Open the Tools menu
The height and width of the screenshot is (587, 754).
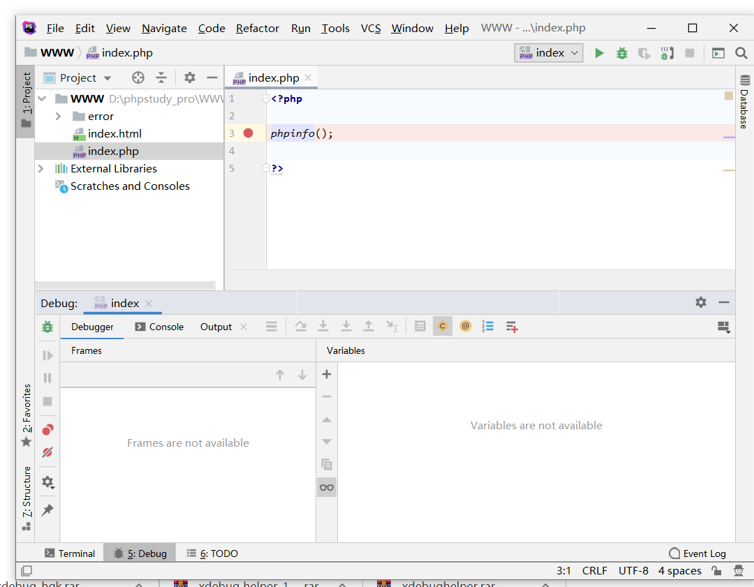335,29
